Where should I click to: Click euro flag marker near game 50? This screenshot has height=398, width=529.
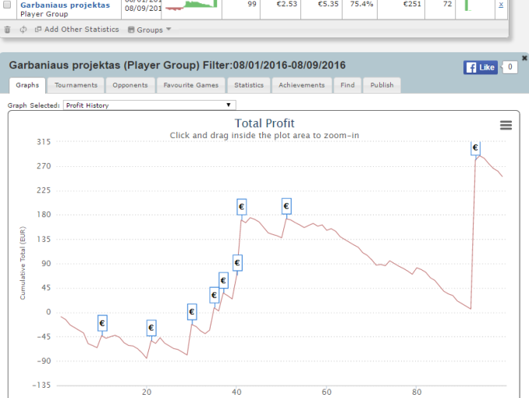point(286,206)
